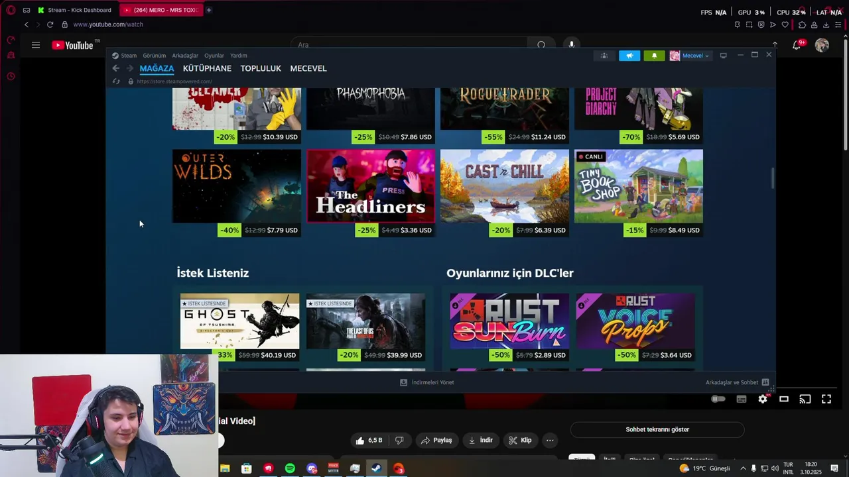Open The Last of Us wishlist item
The height and width of the screenshot is (477, 849).
click(x=365, y=327)
